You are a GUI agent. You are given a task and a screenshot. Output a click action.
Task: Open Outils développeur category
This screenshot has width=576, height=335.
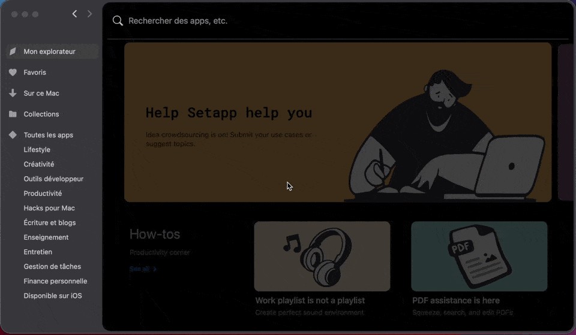[53, 179]
